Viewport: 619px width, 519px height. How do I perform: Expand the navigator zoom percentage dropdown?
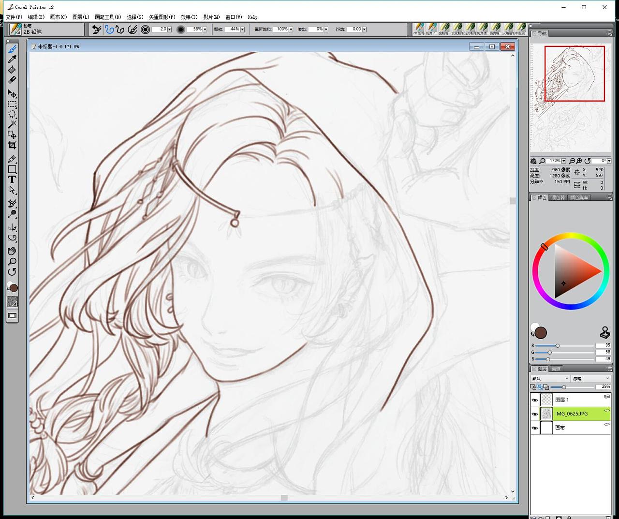click(x=564, y=161)
